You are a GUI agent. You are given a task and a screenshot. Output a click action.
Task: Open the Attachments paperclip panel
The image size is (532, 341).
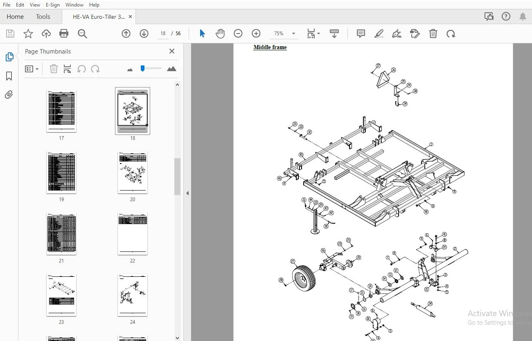9,95
